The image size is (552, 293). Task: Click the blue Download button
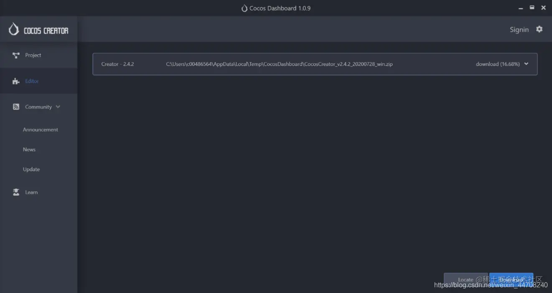(511, 280)
